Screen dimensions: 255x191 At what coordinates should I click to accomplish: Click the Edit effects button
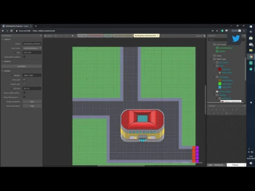point(21,66)
